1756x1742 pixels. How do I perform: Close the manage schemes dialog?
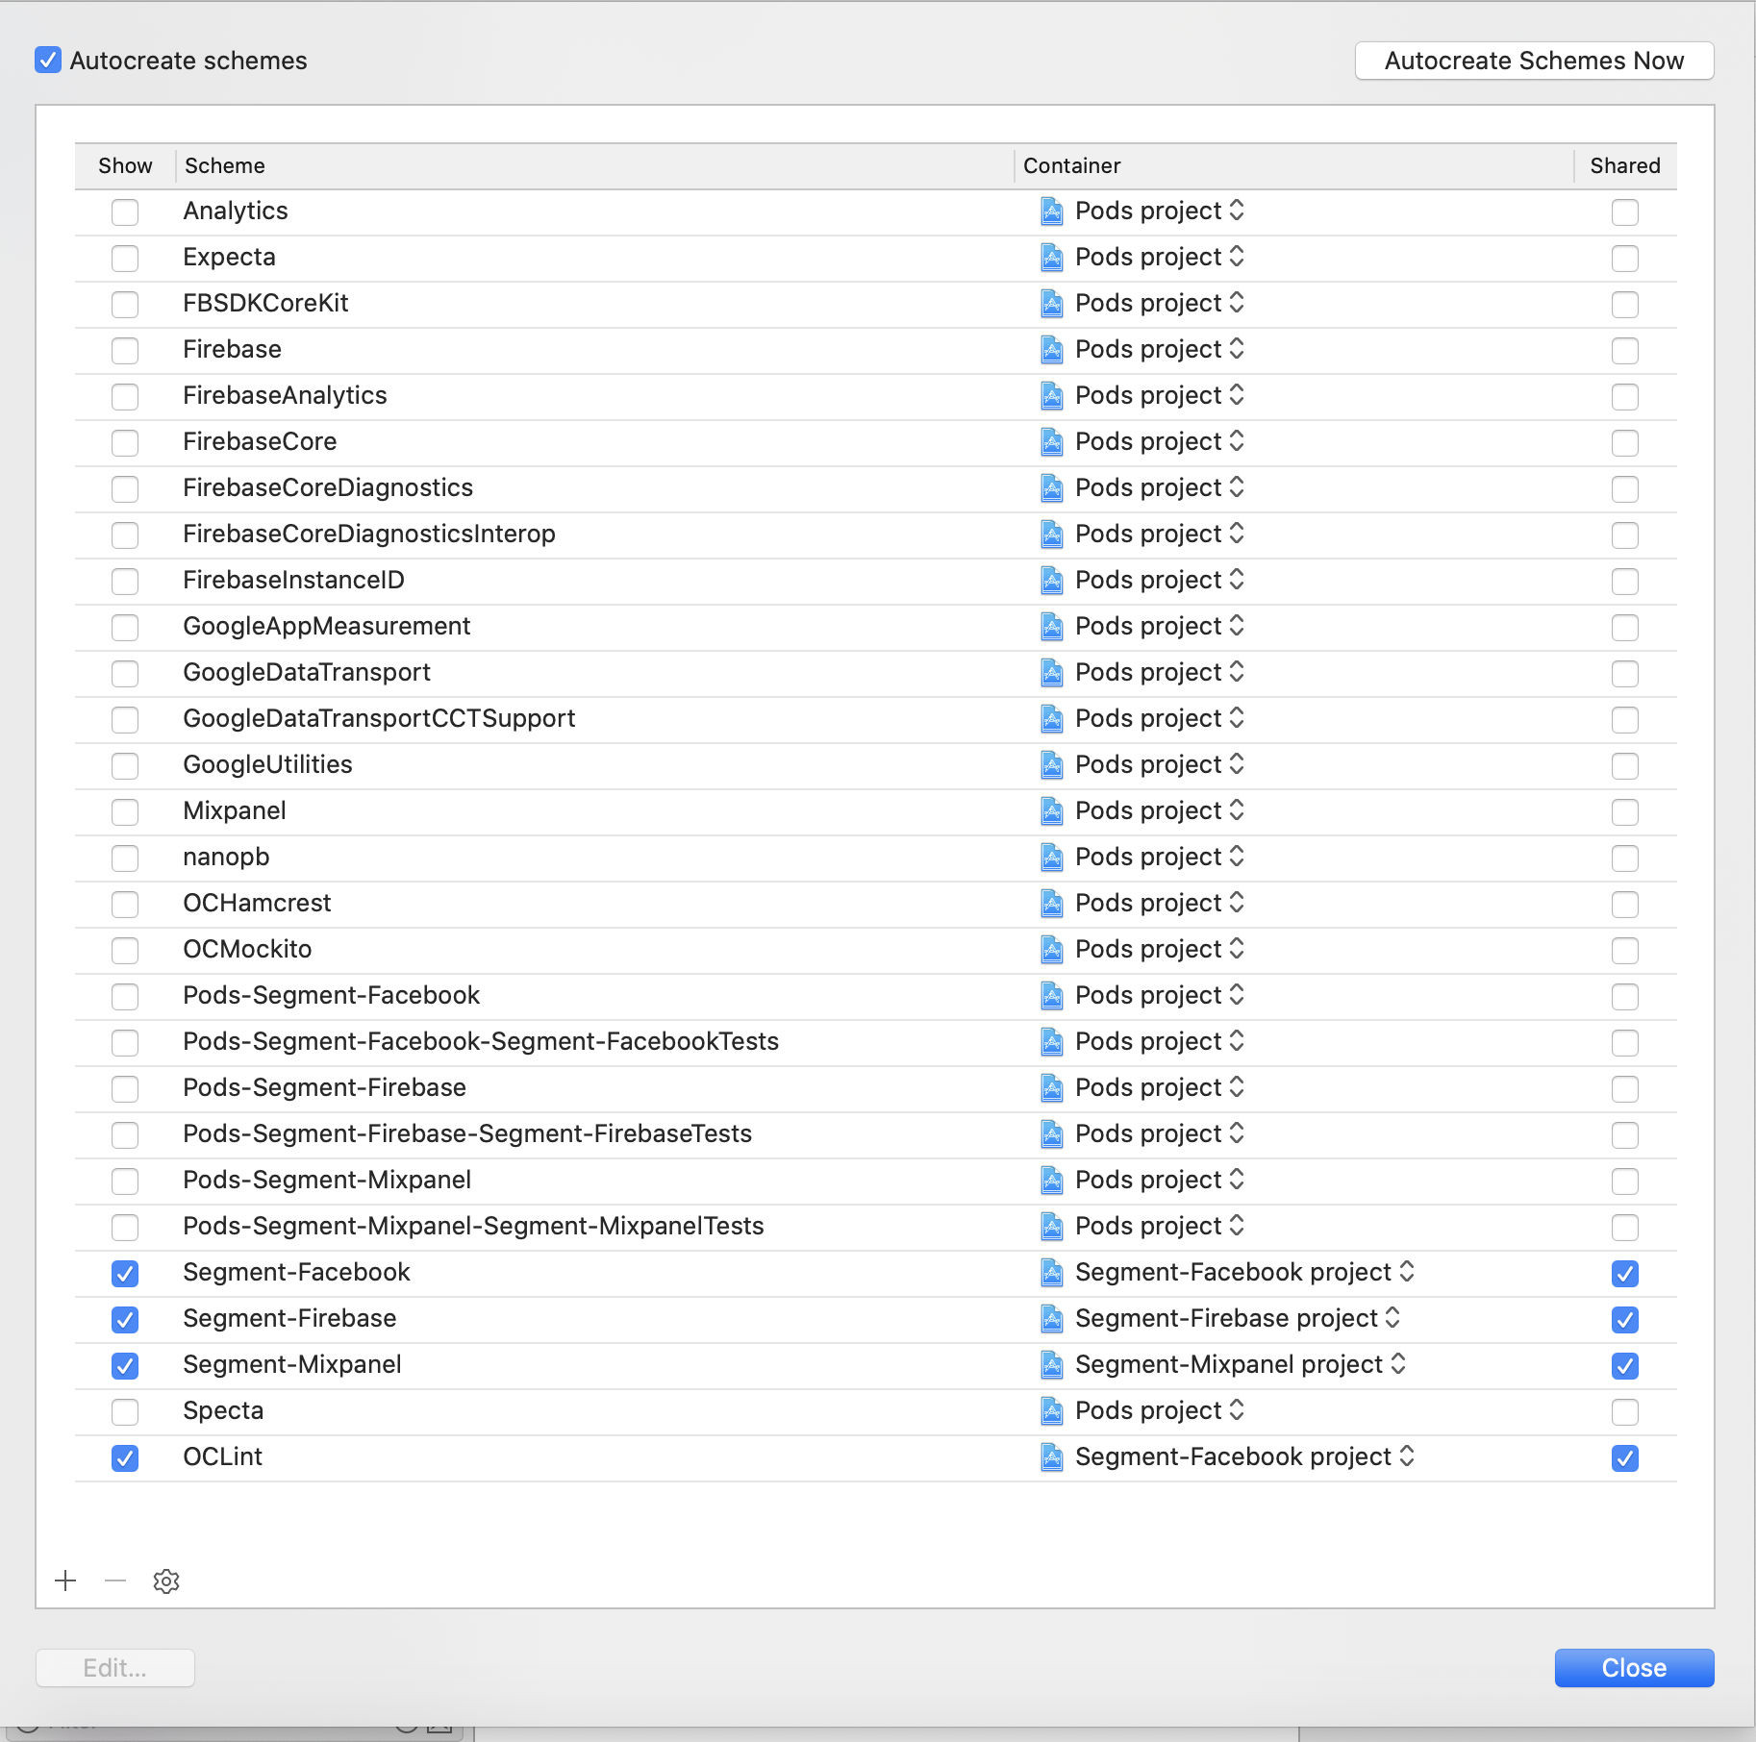1634,1667
